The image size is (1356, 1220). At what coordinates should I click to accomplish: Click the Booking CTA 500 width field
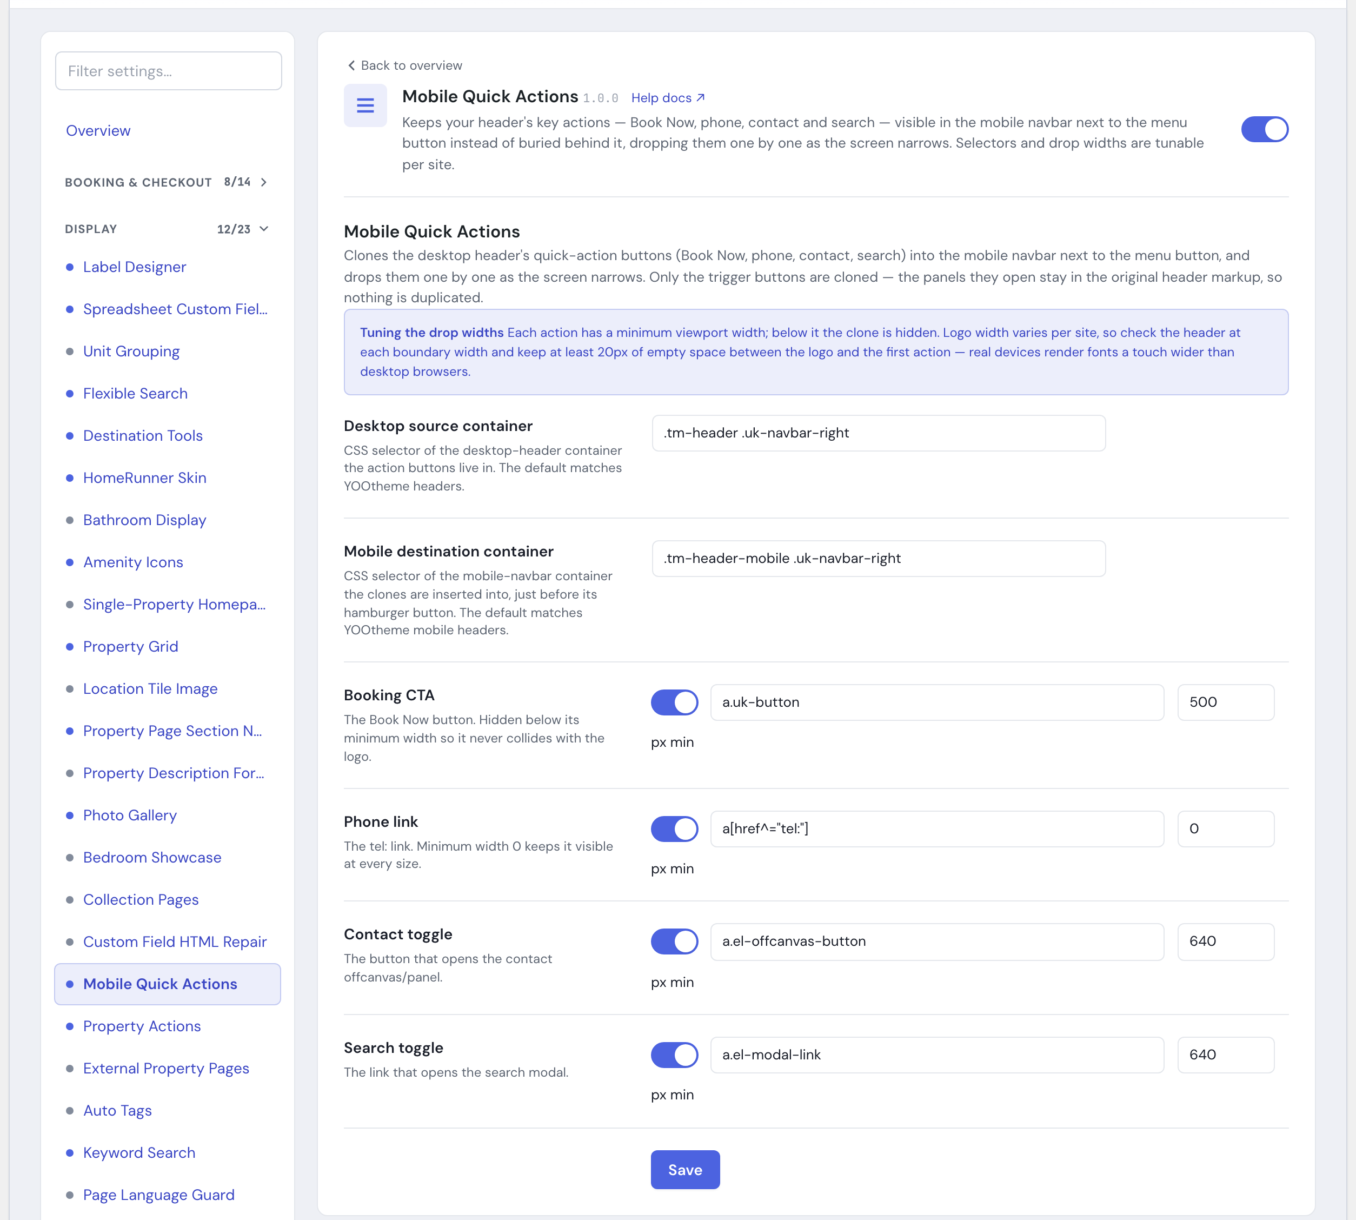[x=1225, y=702]
